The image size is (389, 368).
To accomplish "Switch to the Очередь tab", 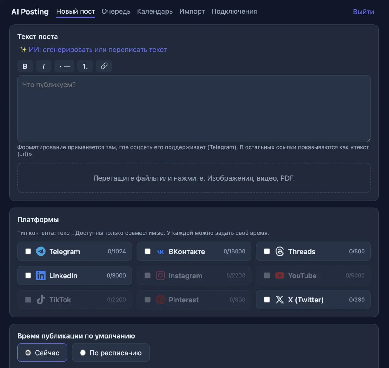I will pyautogui.click(x=116, y=12).
